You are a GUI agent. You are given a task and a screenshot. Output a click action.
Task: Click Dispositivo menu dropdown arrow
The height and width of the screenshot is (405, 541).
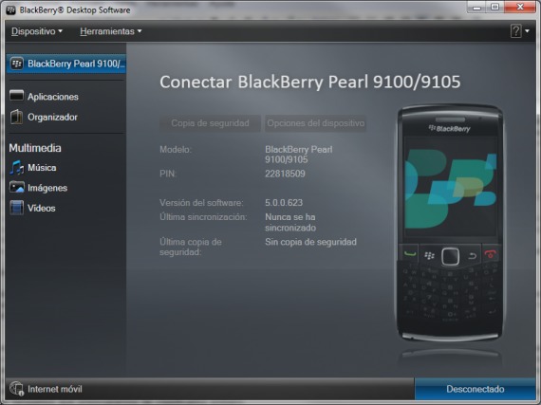pyautogui.click(x=61, y=31)
